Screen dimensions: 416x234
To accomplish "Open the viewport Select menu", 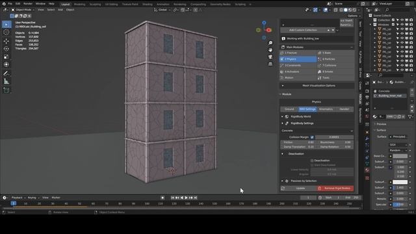I will [x=51, y=10].
